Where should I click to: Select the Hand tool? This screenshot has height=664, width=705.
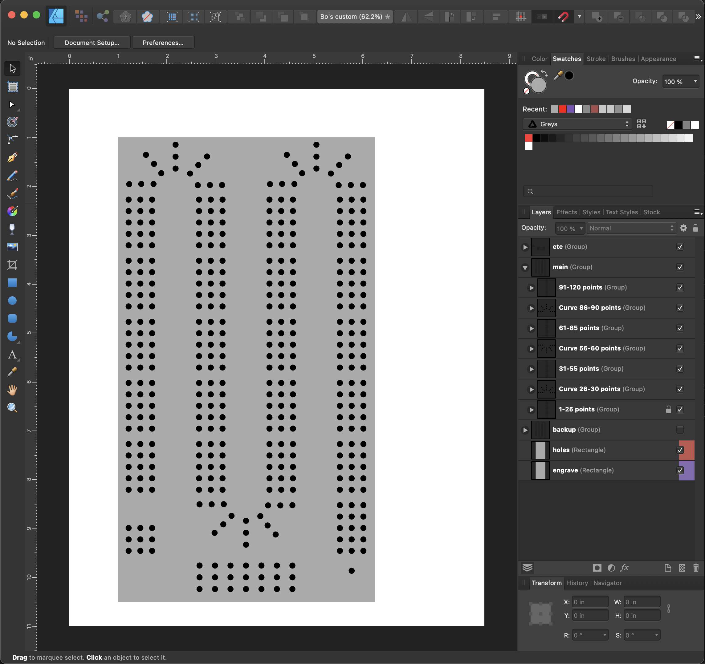[x=12, y=390]
